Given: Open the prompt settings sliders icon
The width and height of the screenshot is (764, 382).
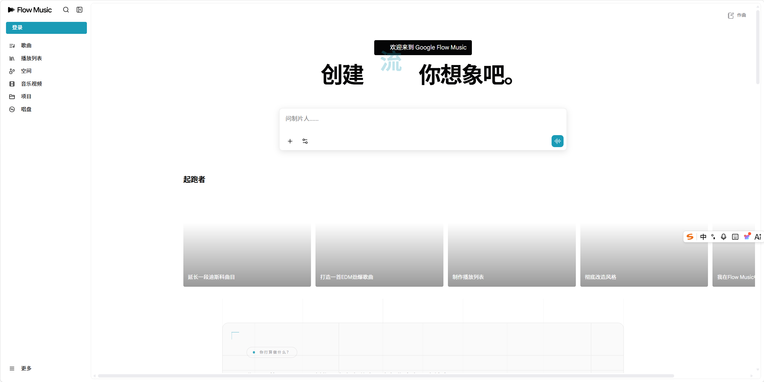Looking at the screenshot, I should pos(305,141).
